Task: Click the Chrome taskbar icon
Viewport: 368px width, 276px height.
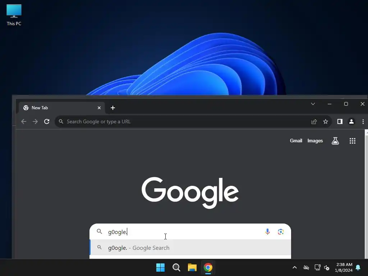Action: [x=208, y=267]
